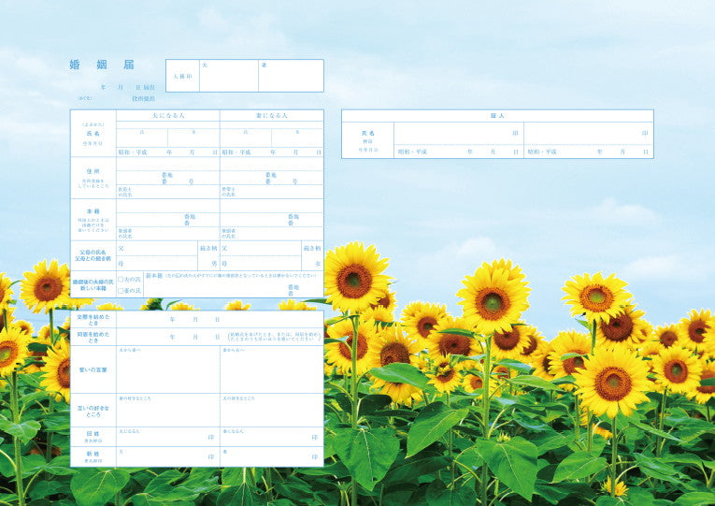Viewport: 715px width, 506px height.
Task: Click the 夫 box beside 入籍印
Action: [229, 79]
